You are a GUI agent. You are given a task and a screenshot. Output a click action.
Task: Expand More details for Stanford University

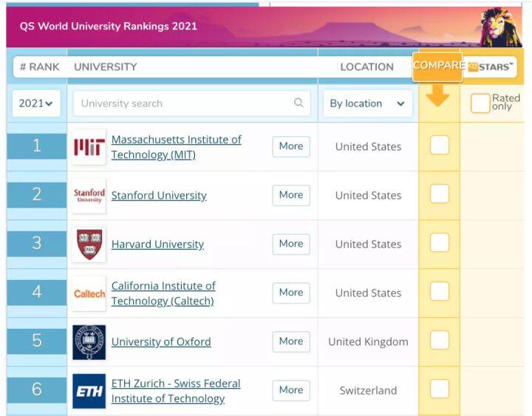pos(291,195)
